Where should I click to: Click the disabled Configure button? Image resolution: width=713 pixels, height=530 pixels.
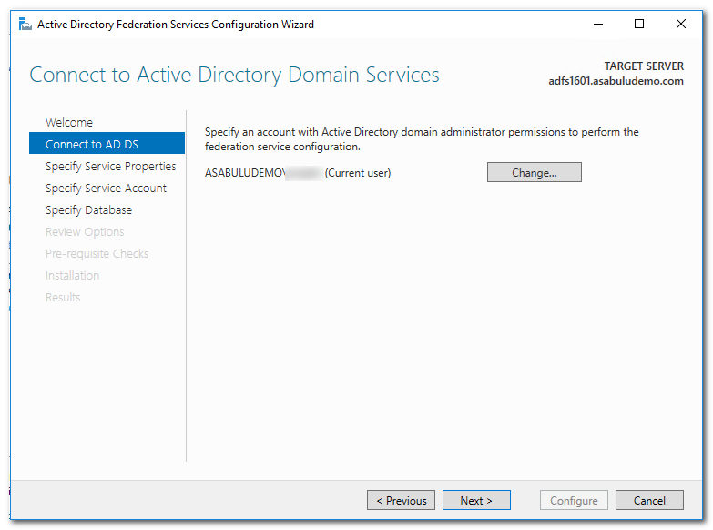pos(574,500)
